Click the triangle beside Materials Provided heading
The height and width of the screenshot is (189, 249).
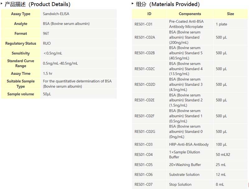(133, 3)
